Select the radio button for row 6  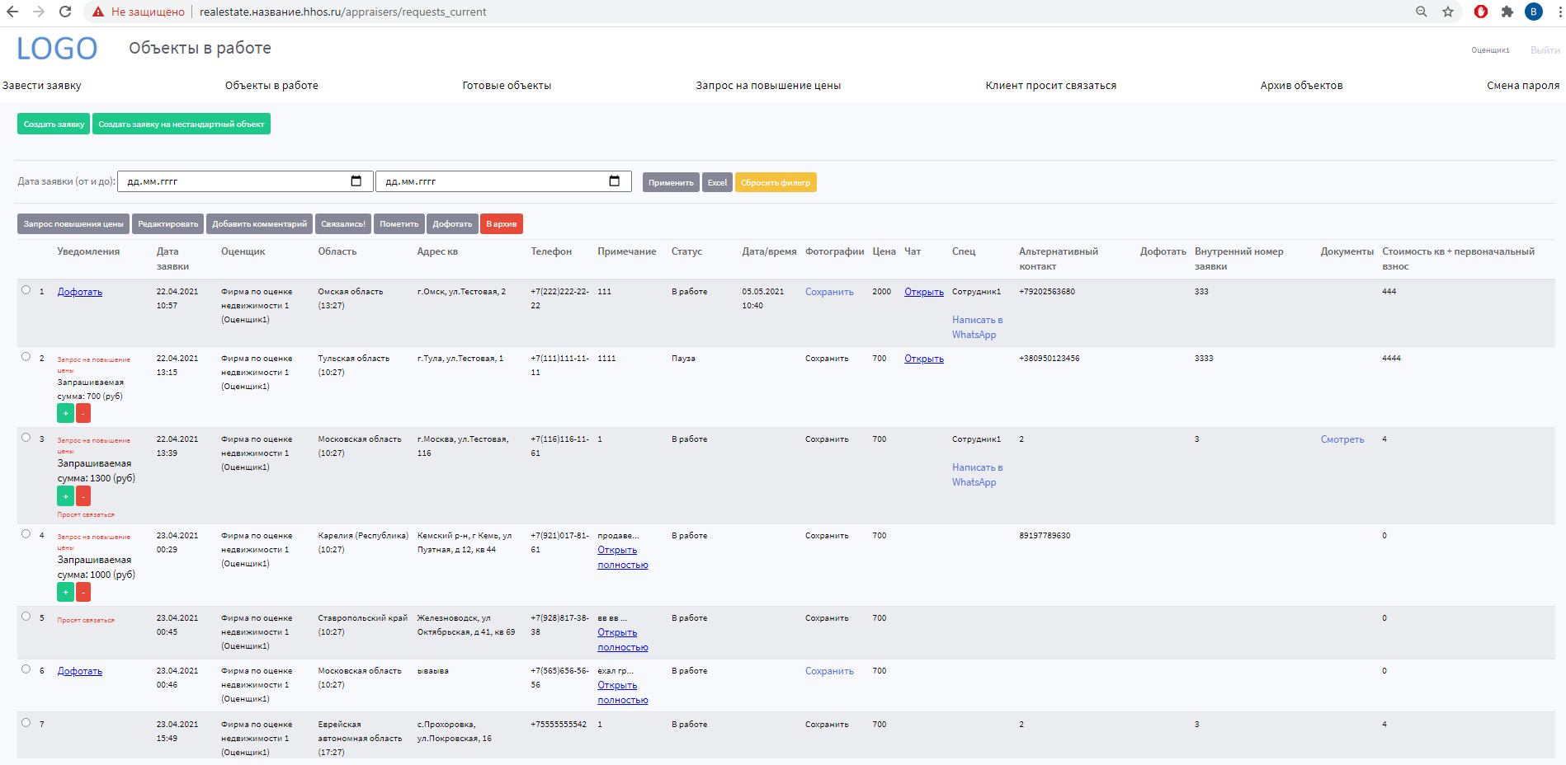pos(26,669)
